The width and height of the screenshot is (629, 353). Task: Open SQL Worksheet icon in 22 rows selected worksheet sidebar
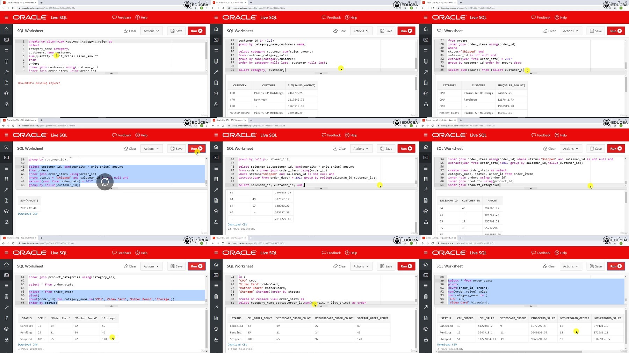(x=216, y=157)
